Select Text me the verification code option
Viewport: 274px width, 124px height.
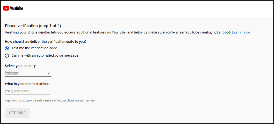point(7,48)
